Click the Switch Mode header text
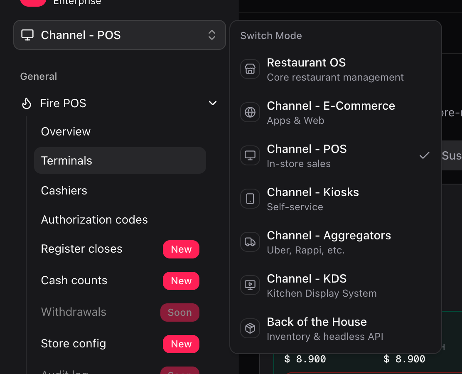The height and width of the screenshot is (374, 462). click(x=271, y=36)
